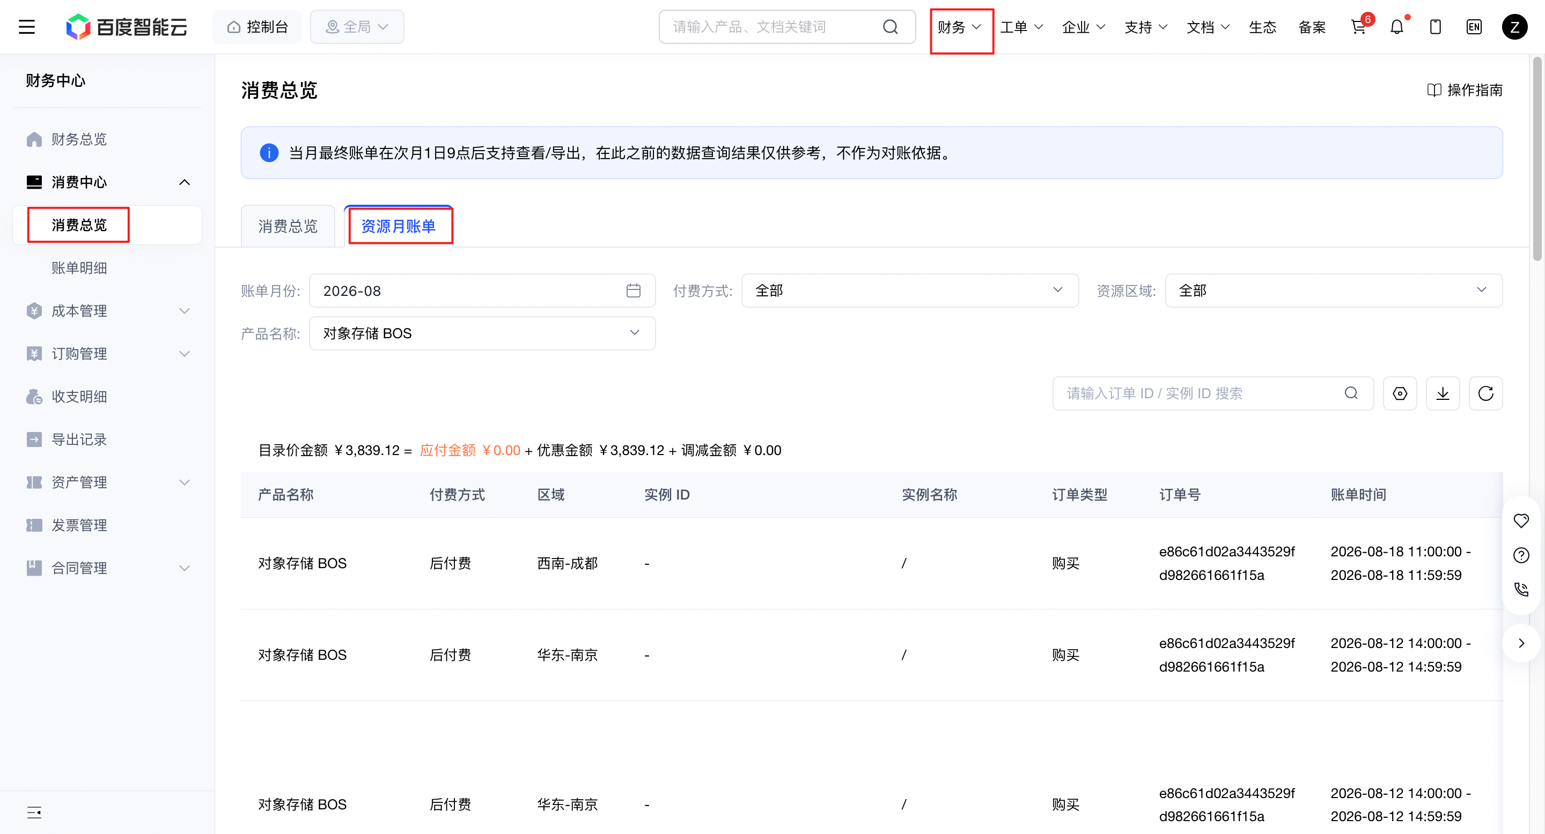Open the help question-mark icon

[1520, 555]
